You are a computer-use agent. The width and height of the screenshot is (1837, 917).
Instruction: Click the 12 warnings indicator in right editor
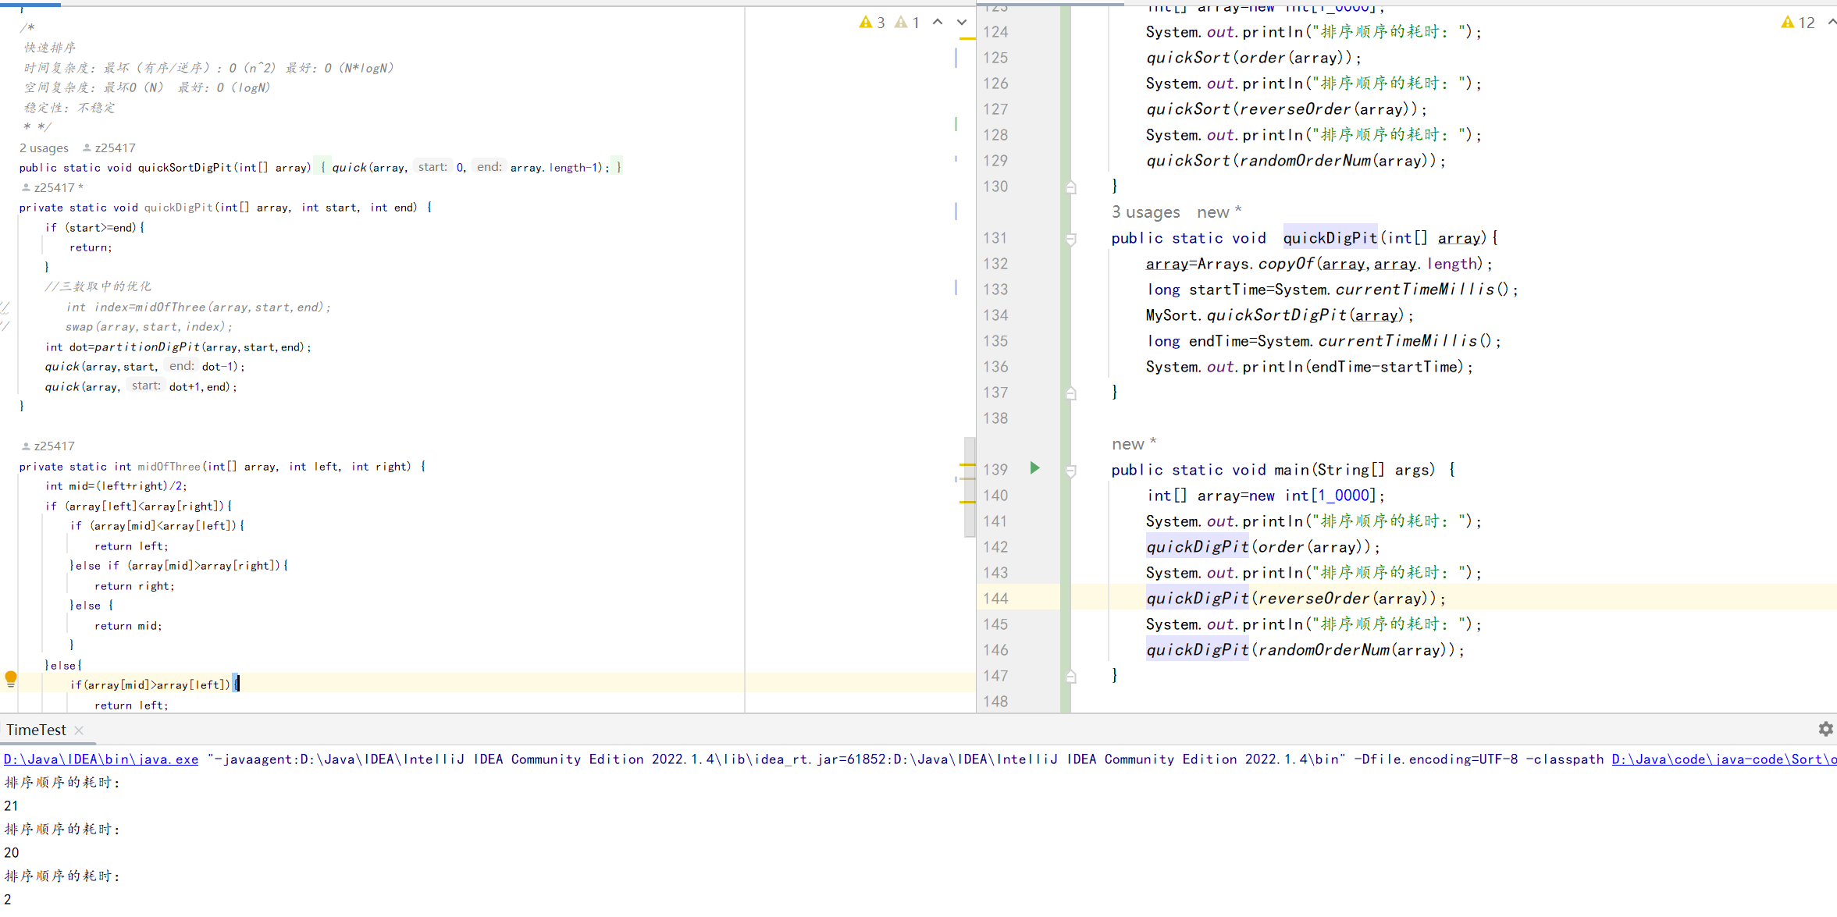(1798, 23)
